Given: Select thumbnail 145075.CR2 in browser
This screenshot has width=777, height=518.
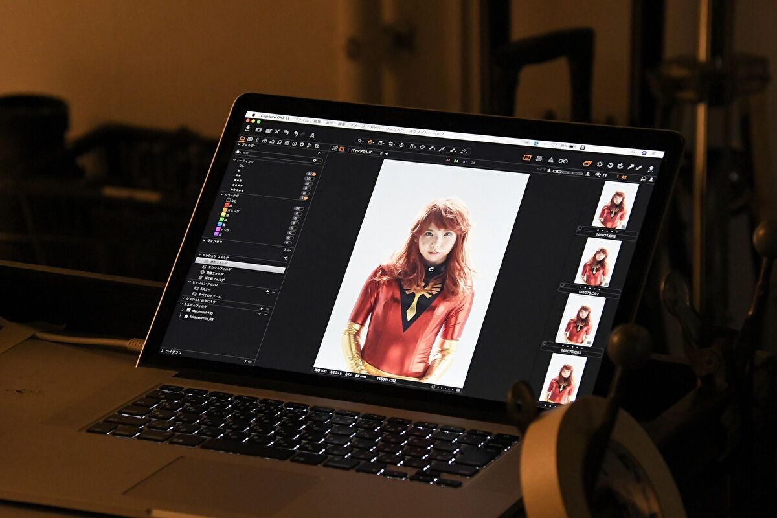Looking at the screenshot, I should click(598, 262).
